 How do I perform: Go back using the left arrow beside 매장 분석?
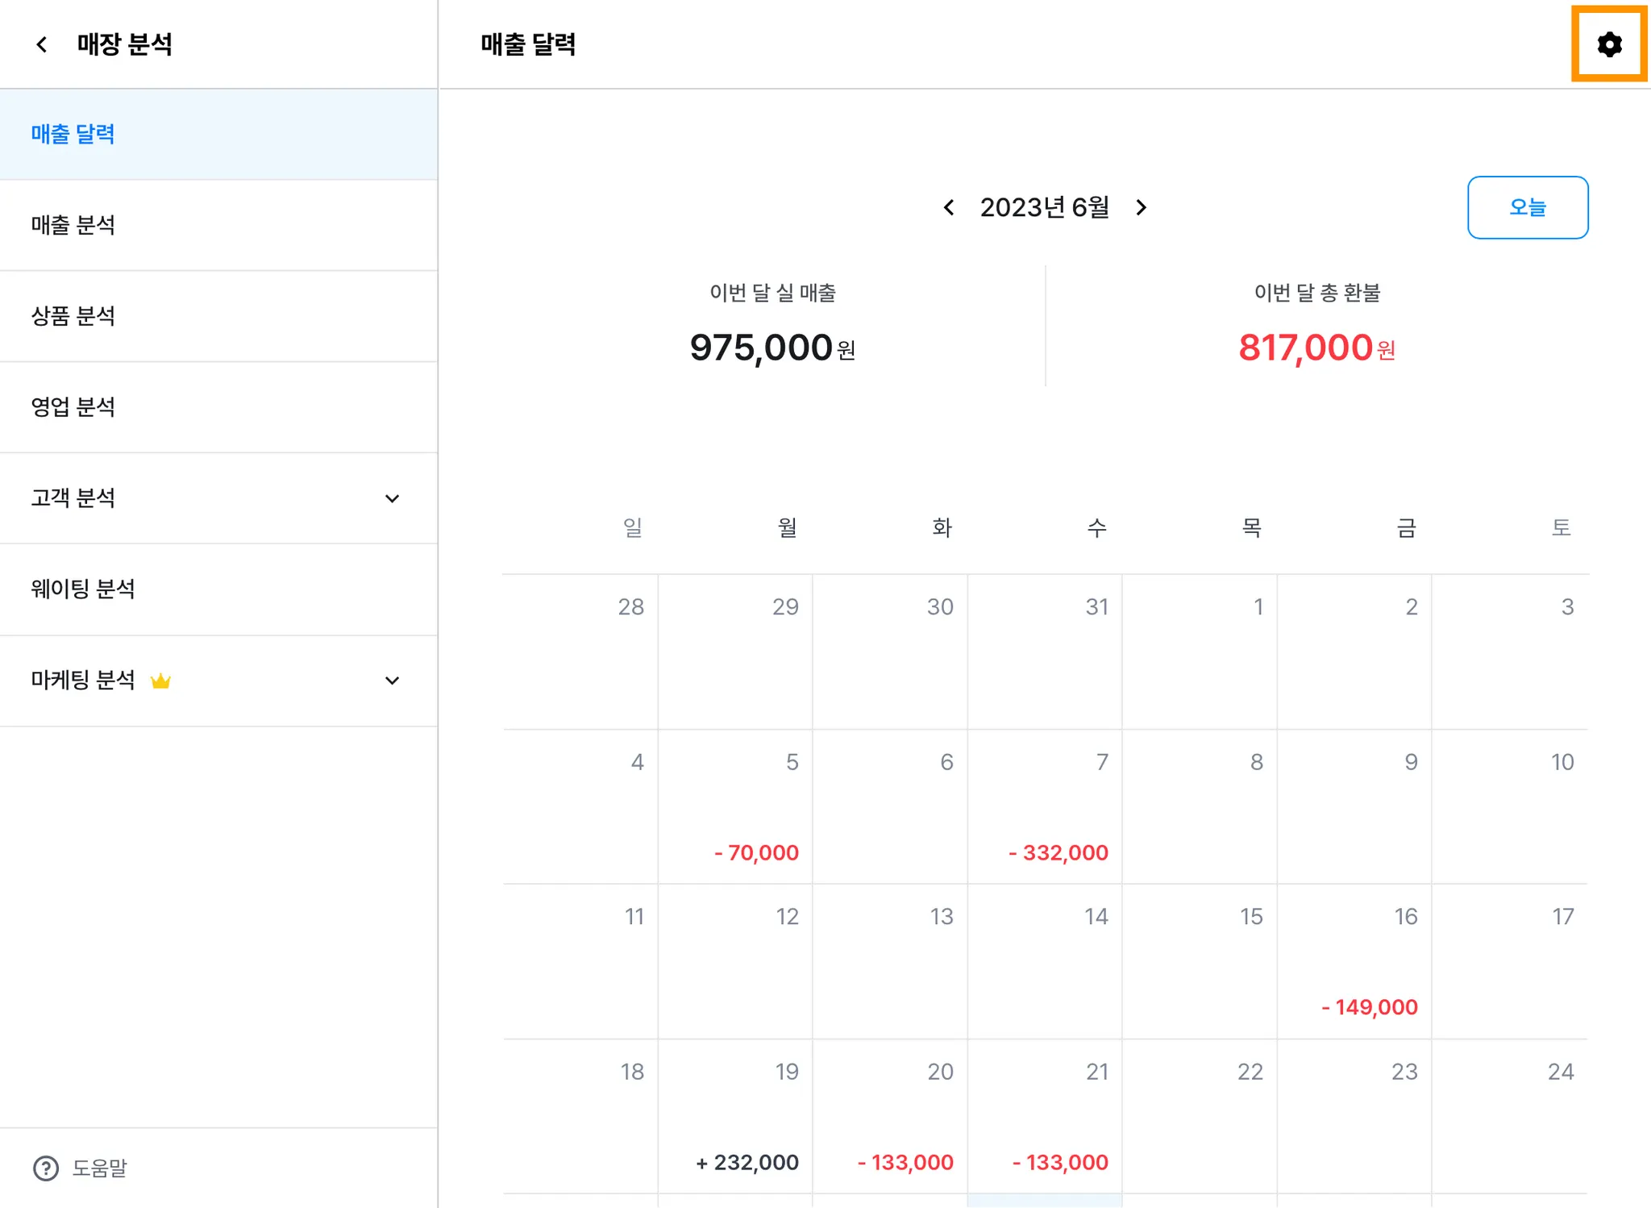pyautogui.click(x=42, y=44)
